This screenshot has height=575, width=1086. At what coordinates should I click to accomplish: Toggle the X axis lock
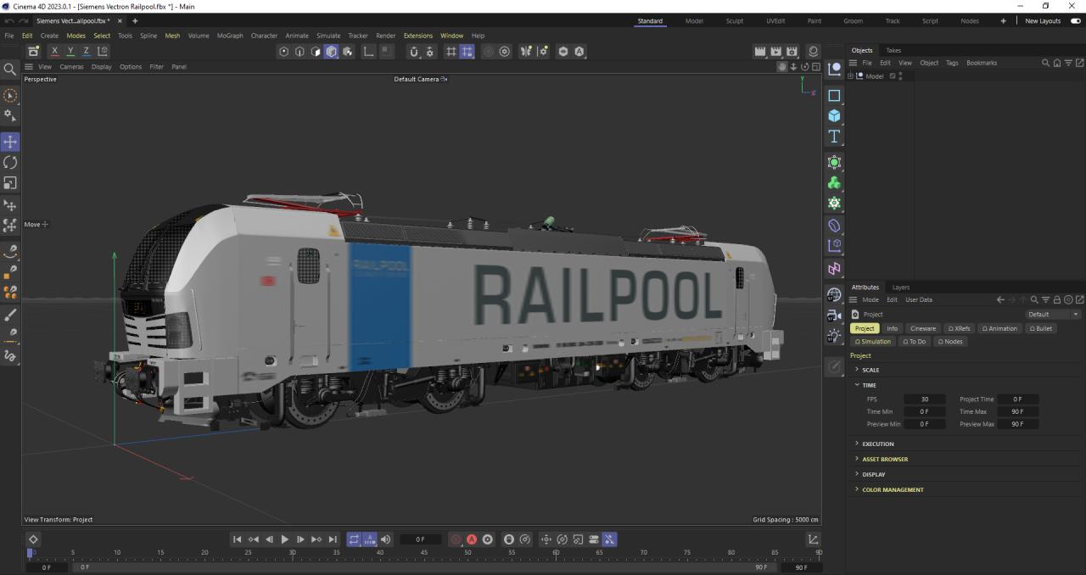(x=54, y=52)
